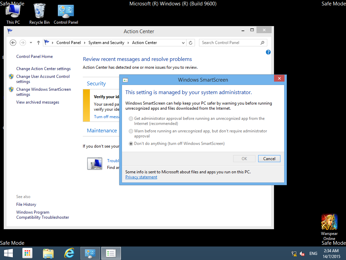Click Cancel in SmartScreen dialog

269,159
